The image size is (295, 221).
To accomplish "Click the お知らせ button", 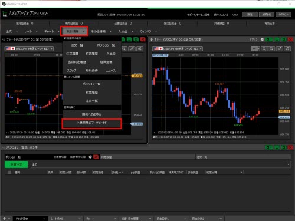I will click(x=267, y=14).
